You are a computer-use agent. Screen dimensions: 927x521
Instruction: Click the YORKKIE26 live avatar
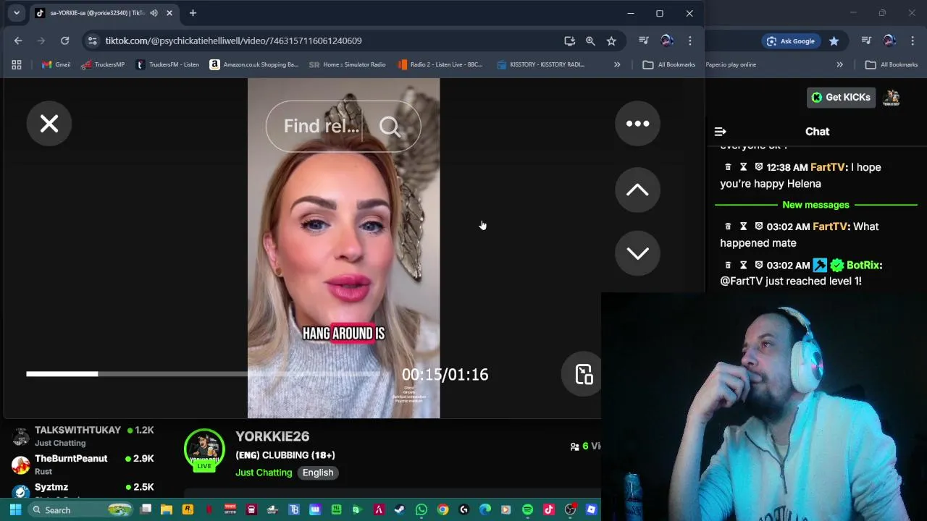[204, 449]
